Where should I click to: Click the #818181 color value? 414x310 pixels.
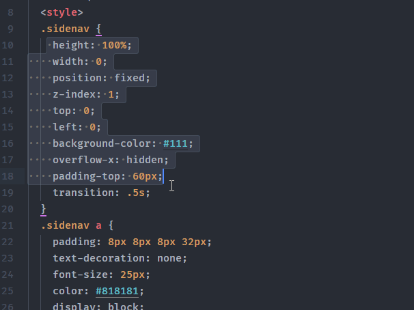tap(120, 291)
